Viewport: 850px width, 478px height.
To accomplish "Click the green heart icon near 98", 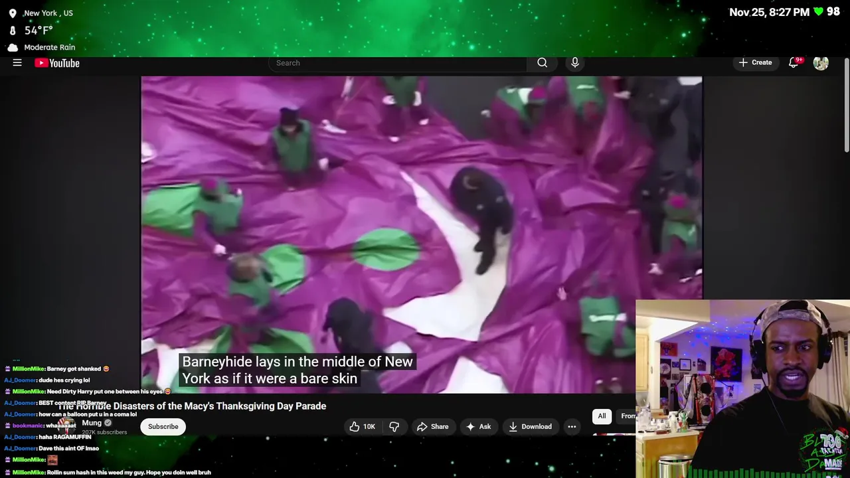I will pos(818,12).
